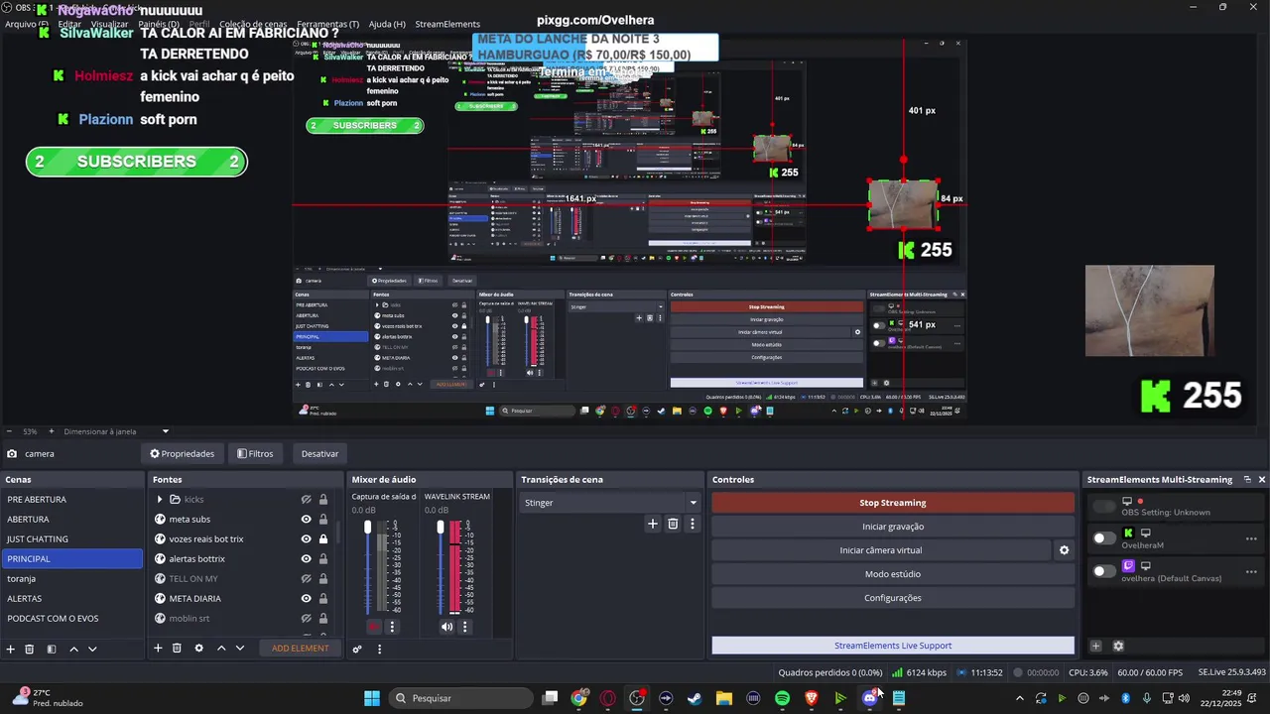
Task: Select the JUST CHATTING scene
Action: click(x=71, y=538)
